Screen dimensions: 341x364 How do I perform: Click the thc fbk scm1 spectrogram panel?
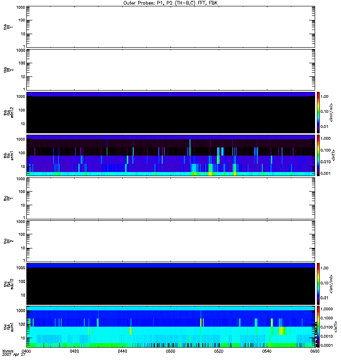tap(170, 327)
